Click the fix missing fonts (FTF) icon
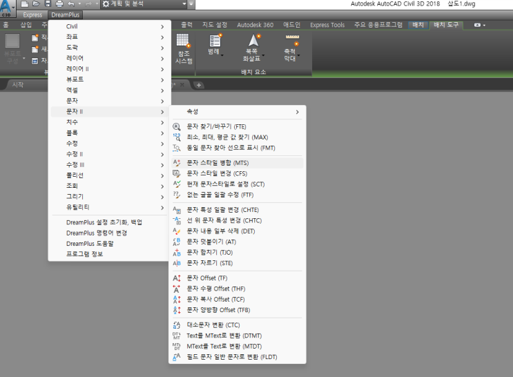Image resolution: width=513 pixels, height=377 pixels. 177,195
